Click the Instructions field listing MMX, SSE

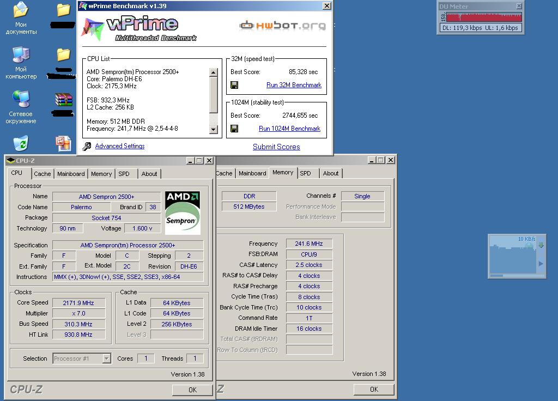(128, 277)
